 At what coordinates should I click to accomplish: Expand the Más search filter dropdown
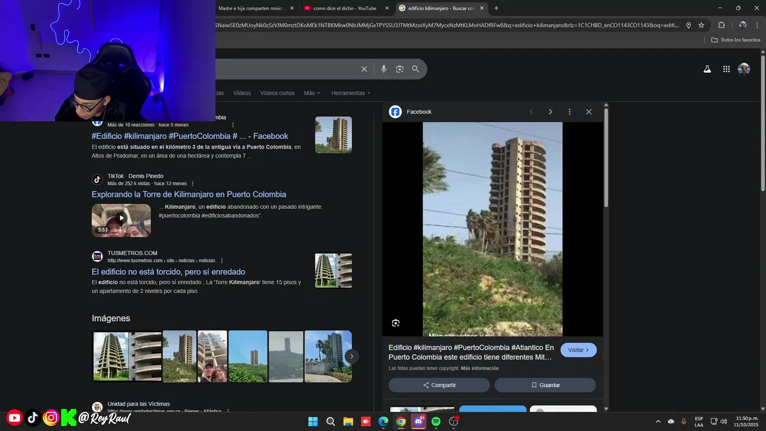pos(312,93)
